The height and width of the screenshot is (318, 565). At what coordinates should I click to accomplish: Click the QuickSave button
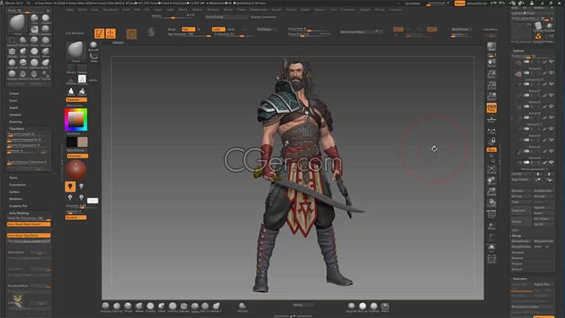[x=413, y=3]
